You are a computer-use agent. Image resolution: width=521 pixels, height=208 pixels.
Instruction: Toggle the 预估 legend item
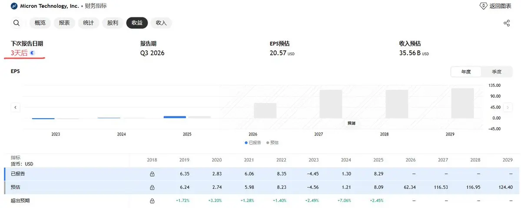(x=272, y=142)
